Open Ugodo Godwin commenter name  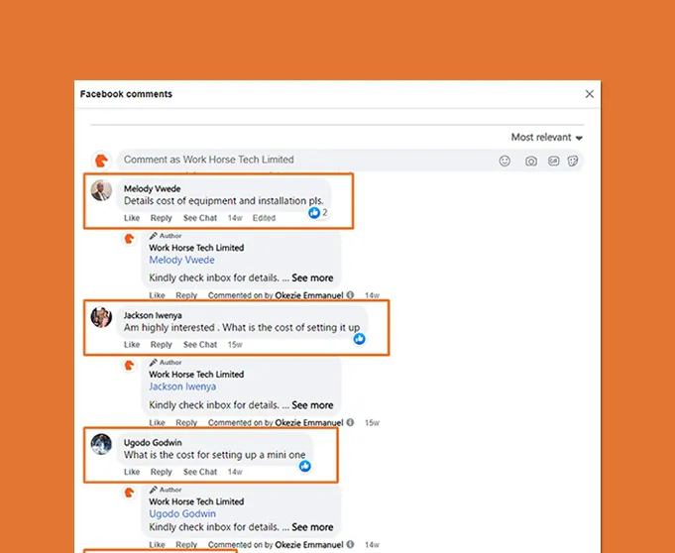[153, 442]
